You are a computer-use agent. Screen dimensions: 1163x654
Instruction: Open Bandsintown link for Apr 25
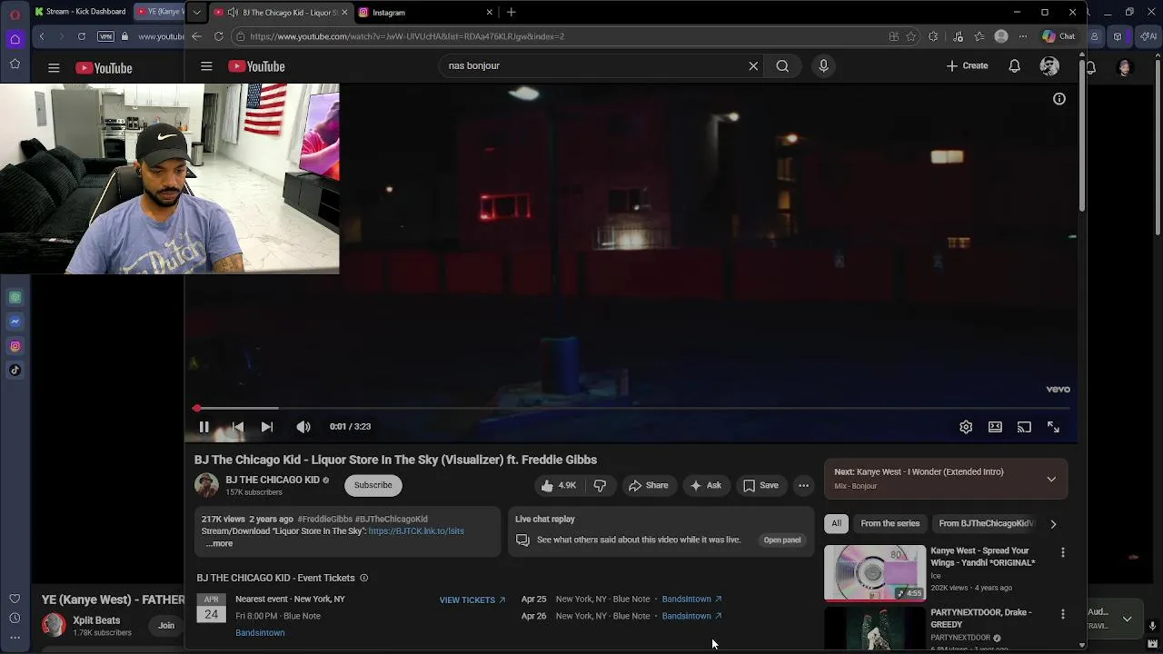click(x=691, y=599)
